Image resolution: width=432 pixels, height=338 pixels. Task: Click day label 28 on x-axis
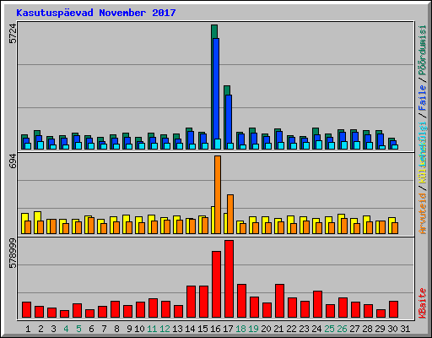[367, 329]
